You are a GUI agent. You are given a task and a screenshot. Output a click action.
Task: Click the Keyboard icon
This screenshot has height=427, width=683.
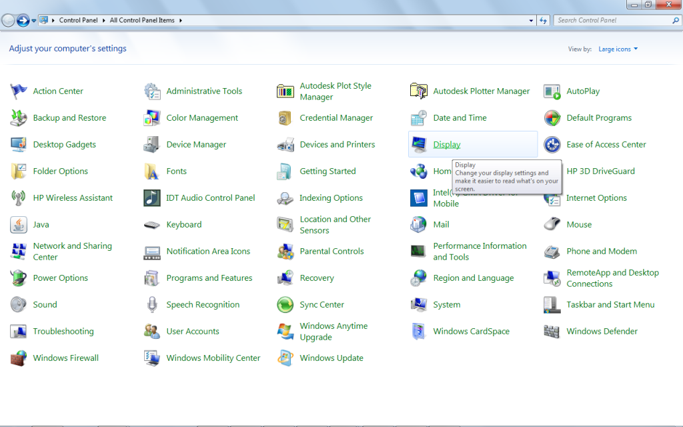151,224
